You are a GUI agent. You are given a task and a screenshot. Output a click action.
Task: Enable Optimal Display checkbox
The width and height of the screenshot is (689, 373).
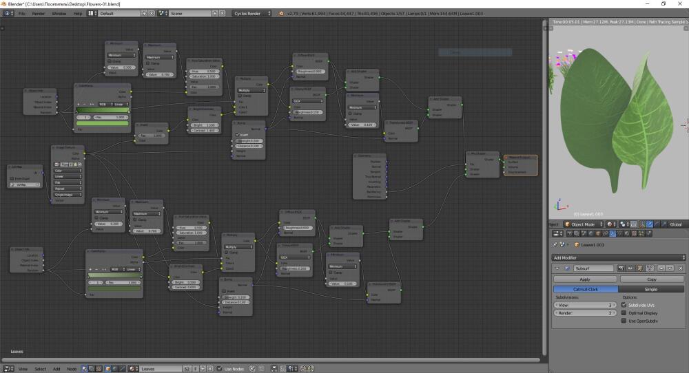(x=624, y=313)
